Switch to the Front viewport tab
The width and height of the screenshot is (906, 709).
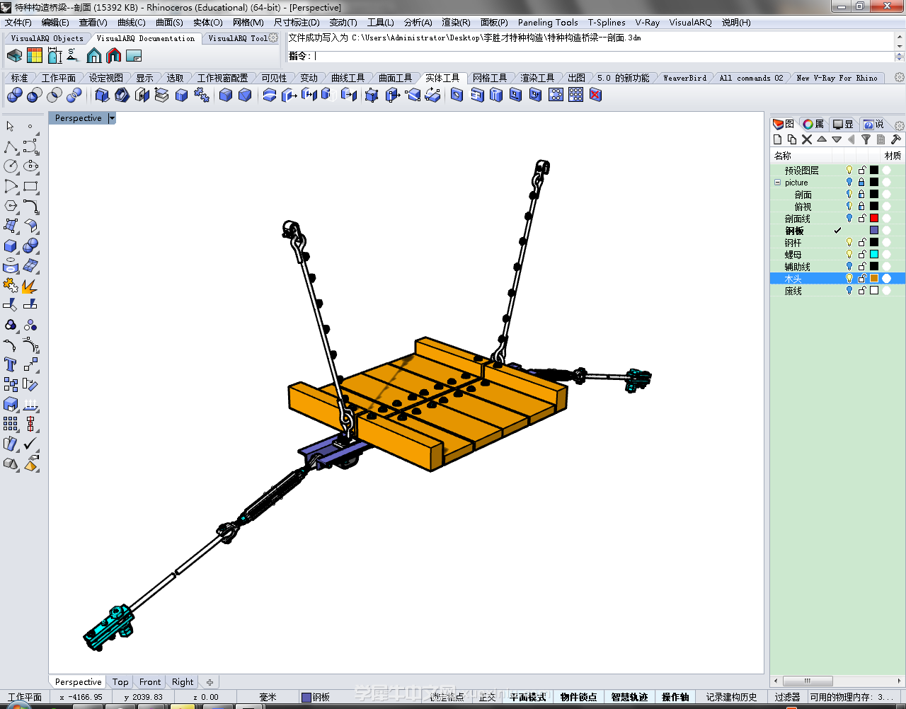[150, 682]
